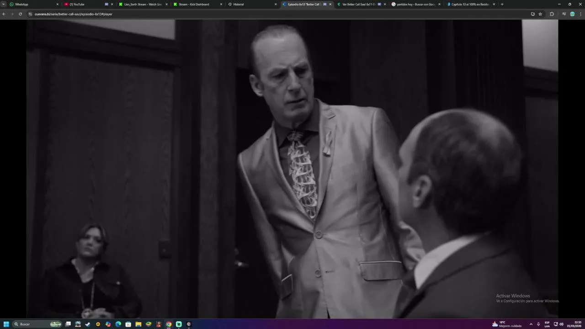Click the microphone tray icon
The image size is (585, 329).
538,324
